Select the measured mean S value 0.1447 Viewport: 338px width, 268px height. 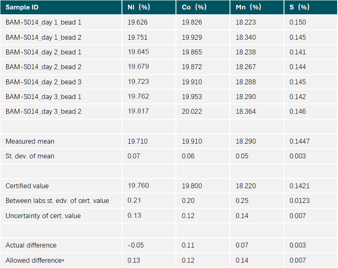pos(300,141)
